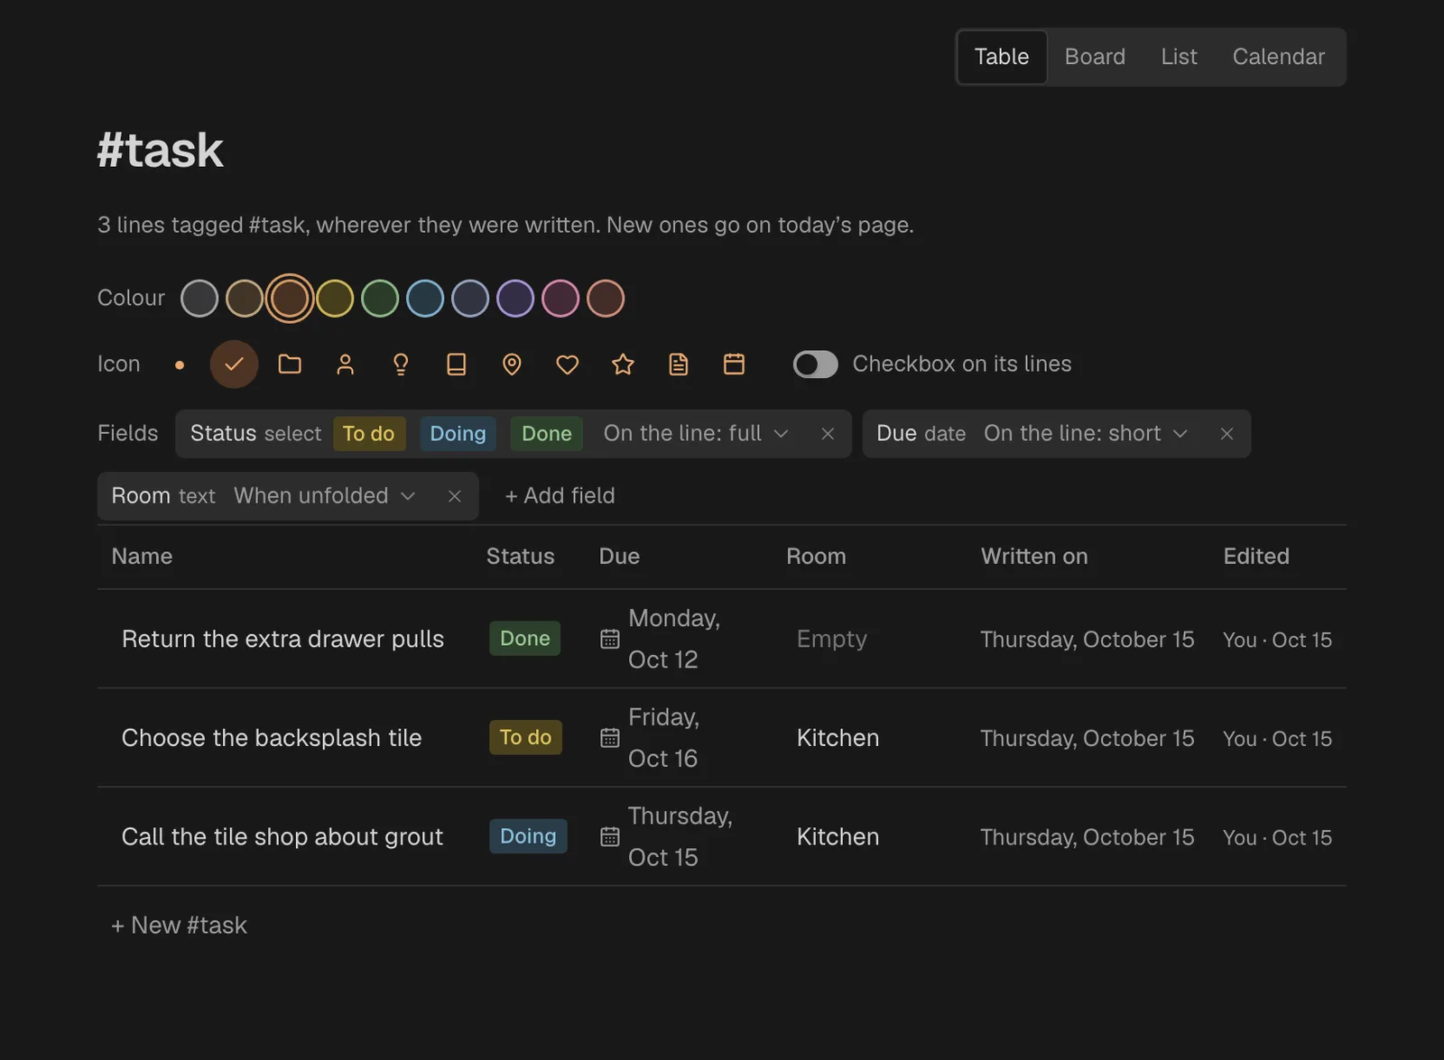Viewport: 1444px width, 1060px height.
Task: Click the Add field button
Action: click(x=560, y=496)
